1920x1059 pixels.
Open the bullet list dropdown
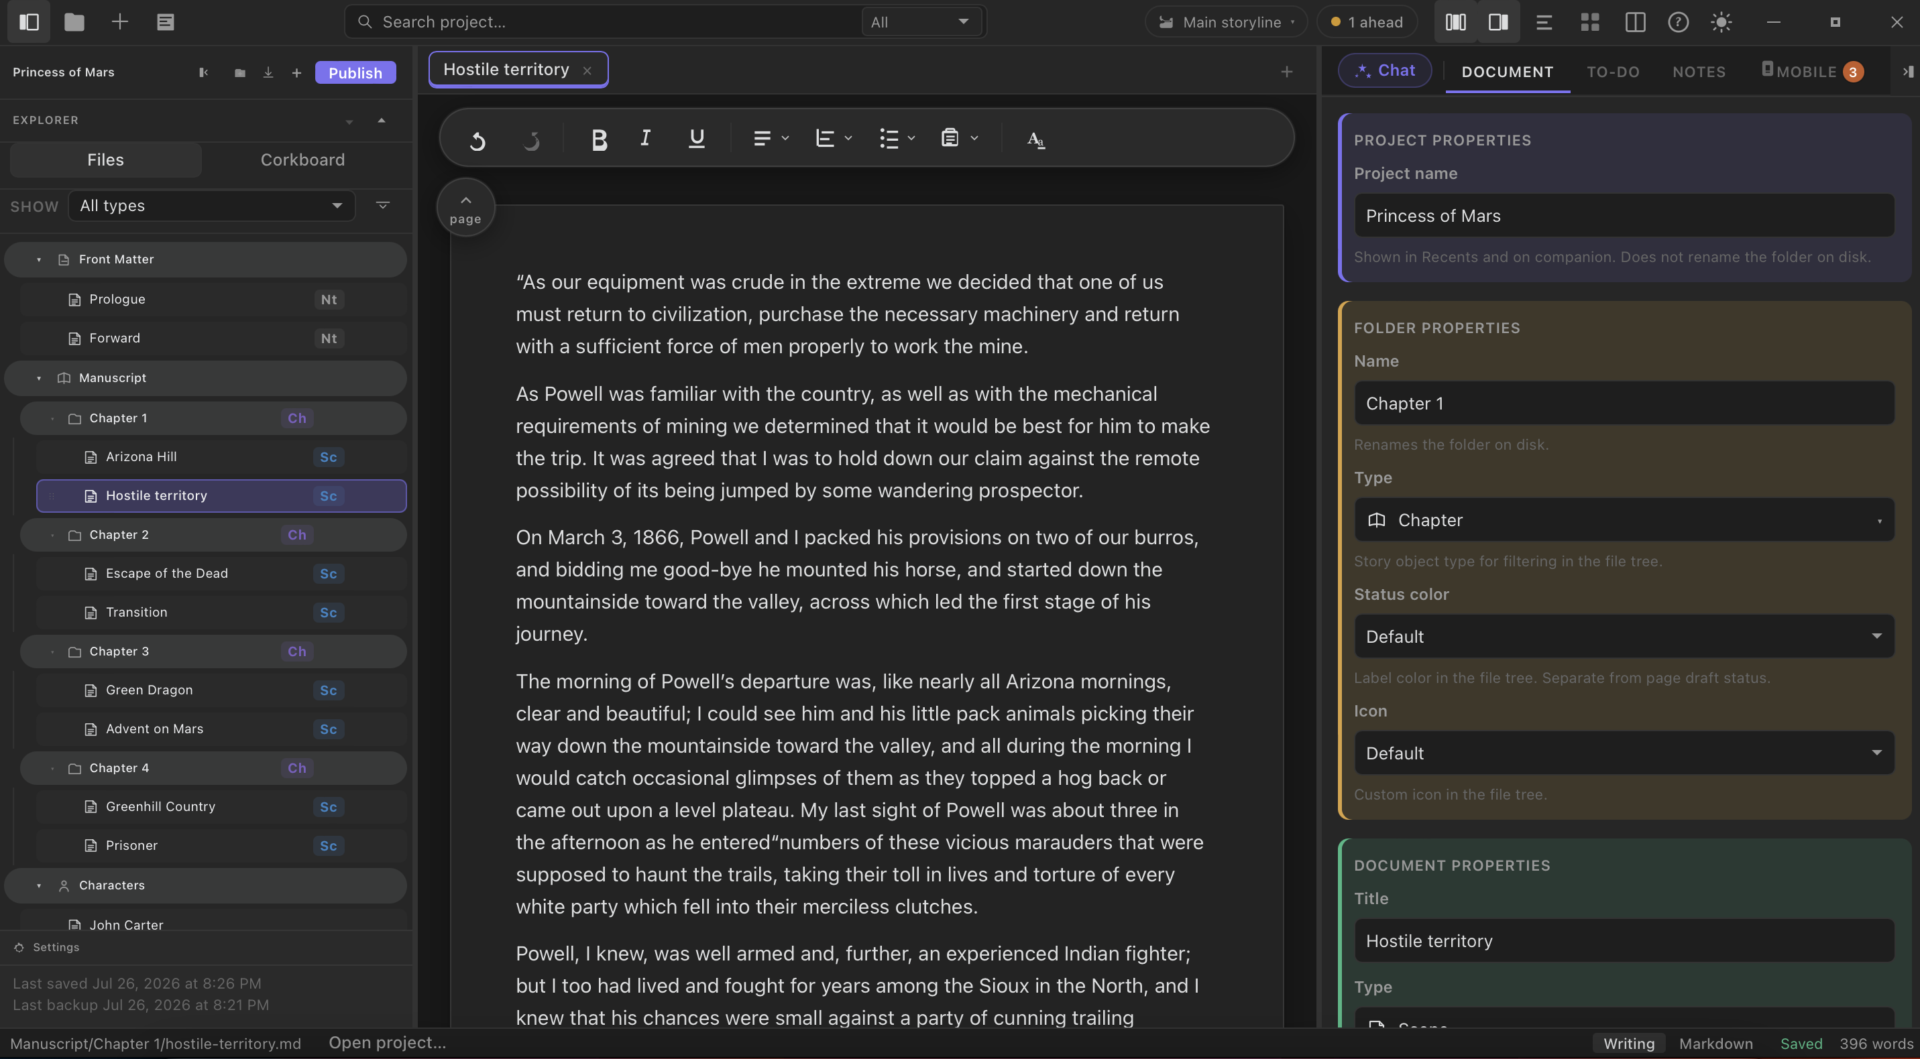point(897,139)
